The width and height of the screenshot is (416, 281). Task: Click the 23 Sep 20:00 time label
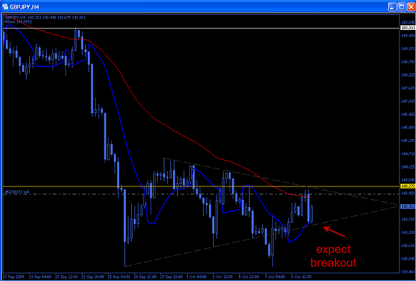(x=93, y=276)
